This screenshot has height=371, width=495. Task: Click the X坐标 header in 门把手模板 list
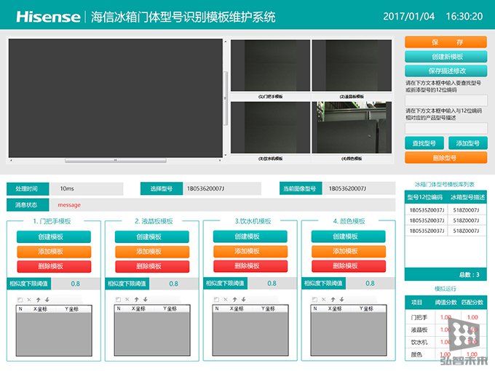click(x=40, y=309)
